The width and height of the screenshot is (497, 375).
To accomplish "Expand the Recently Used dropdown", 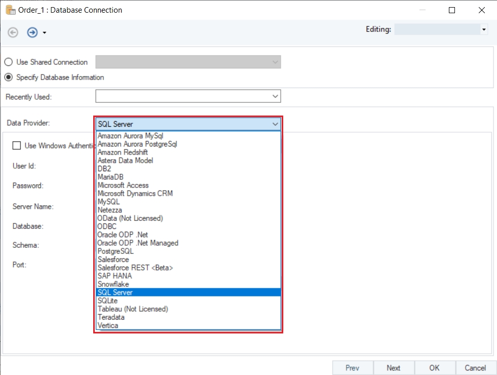I will [275, 96].
